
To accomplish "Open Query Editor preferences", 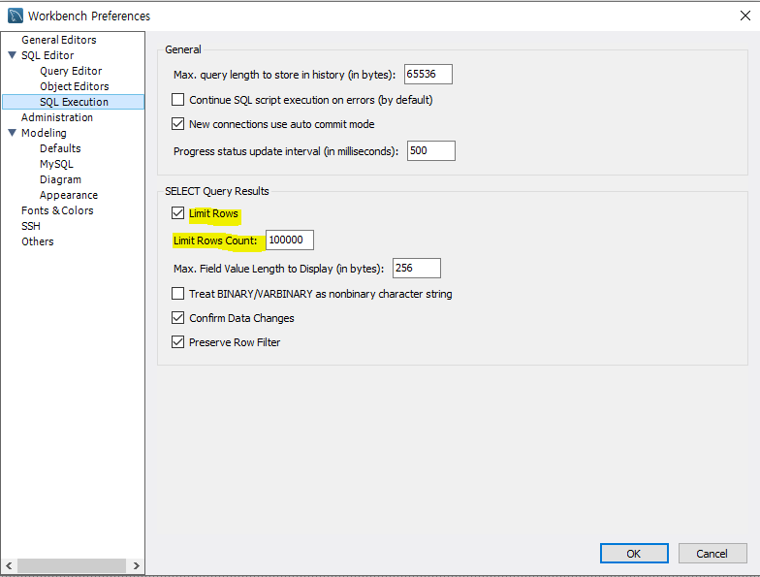I will click(x=71, y=71).
